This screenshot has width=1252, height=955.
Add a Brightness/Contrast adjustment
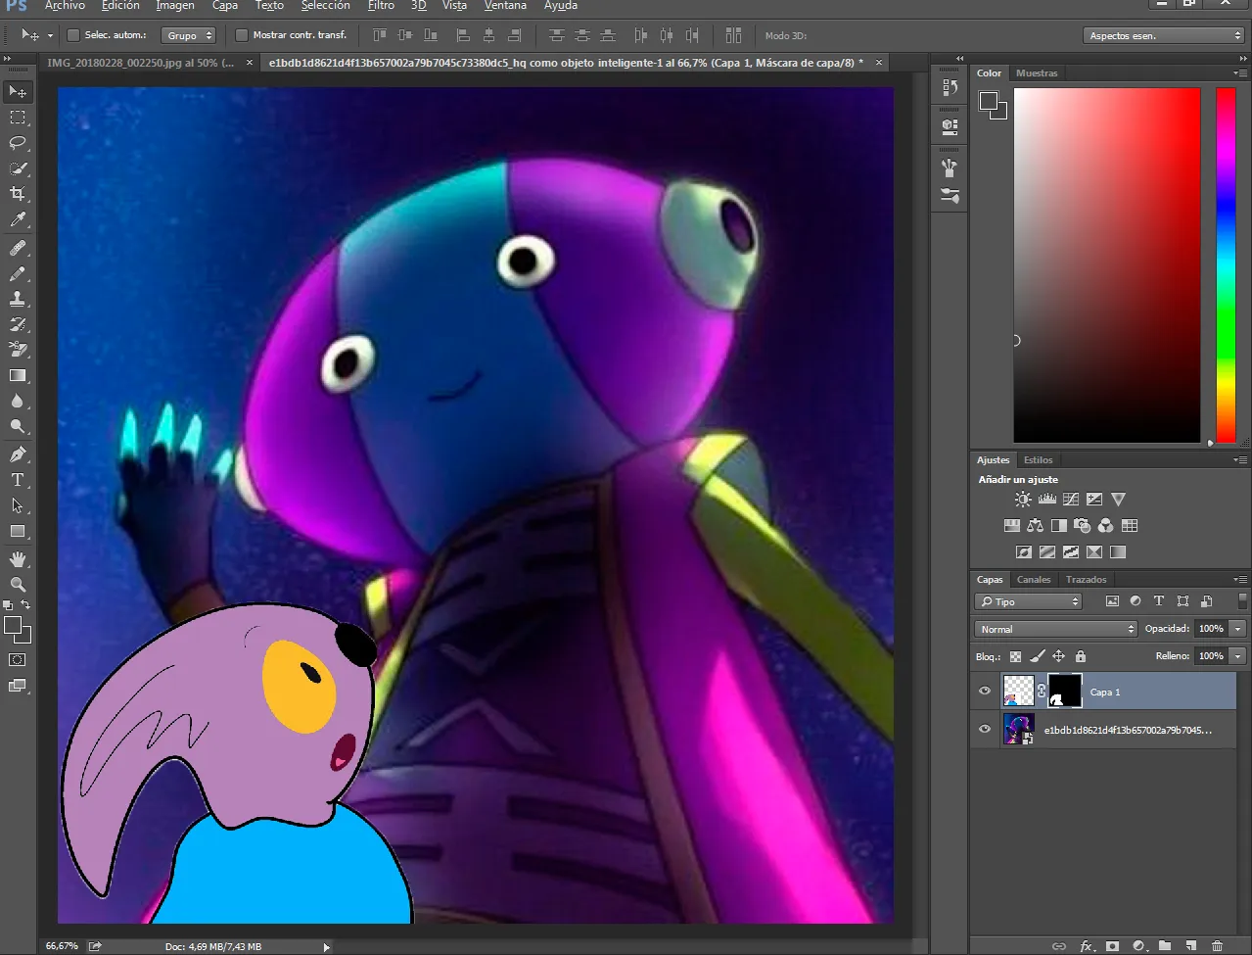[1023, 500]
